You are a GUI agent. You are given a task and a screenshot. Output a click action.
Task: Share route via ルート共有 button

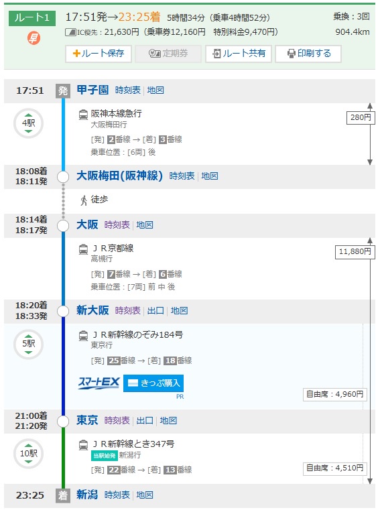point(239,54)
